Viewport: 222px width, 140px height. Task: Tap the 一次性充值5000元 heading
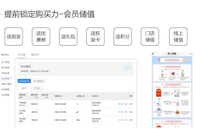pos(172,84)
